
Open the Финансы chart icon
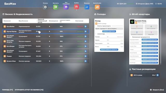click(x=87, y=7)
